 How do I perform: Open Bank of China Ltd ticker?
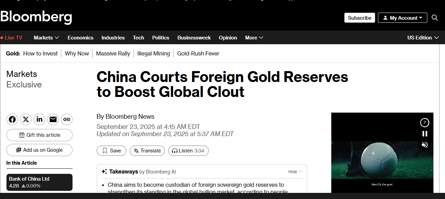(39, 182)
